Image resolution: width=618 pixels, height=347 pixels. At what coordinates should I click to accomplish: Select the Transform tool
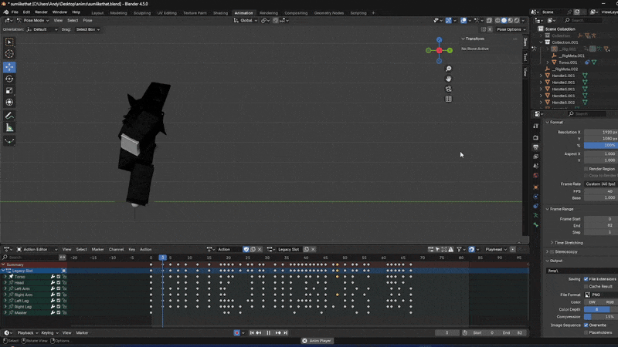tap(9, 103)
